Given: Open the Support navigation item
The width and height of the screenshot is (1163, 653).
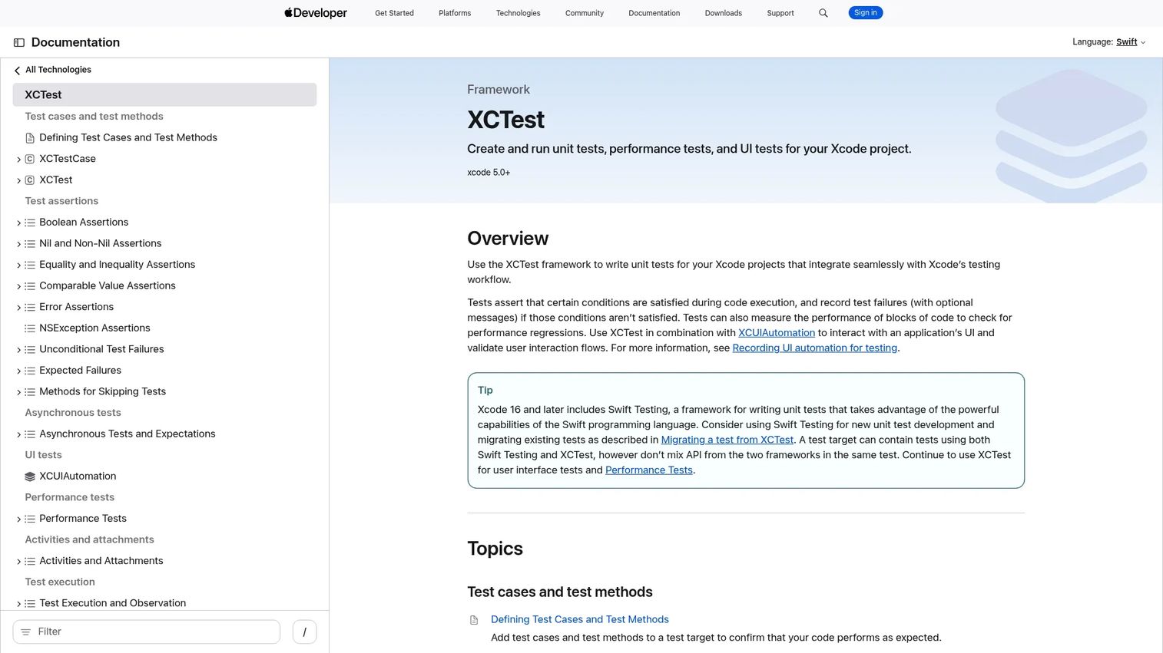Looking at the screenshot, I should pos(780,13).
